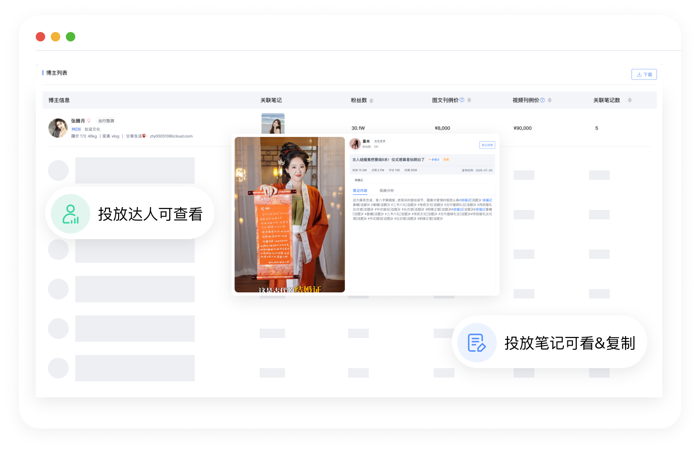The width and height of the screenshot is (700, 451).
Task: Click the zty000510@icloud.com email link
Action: [170, 136]
